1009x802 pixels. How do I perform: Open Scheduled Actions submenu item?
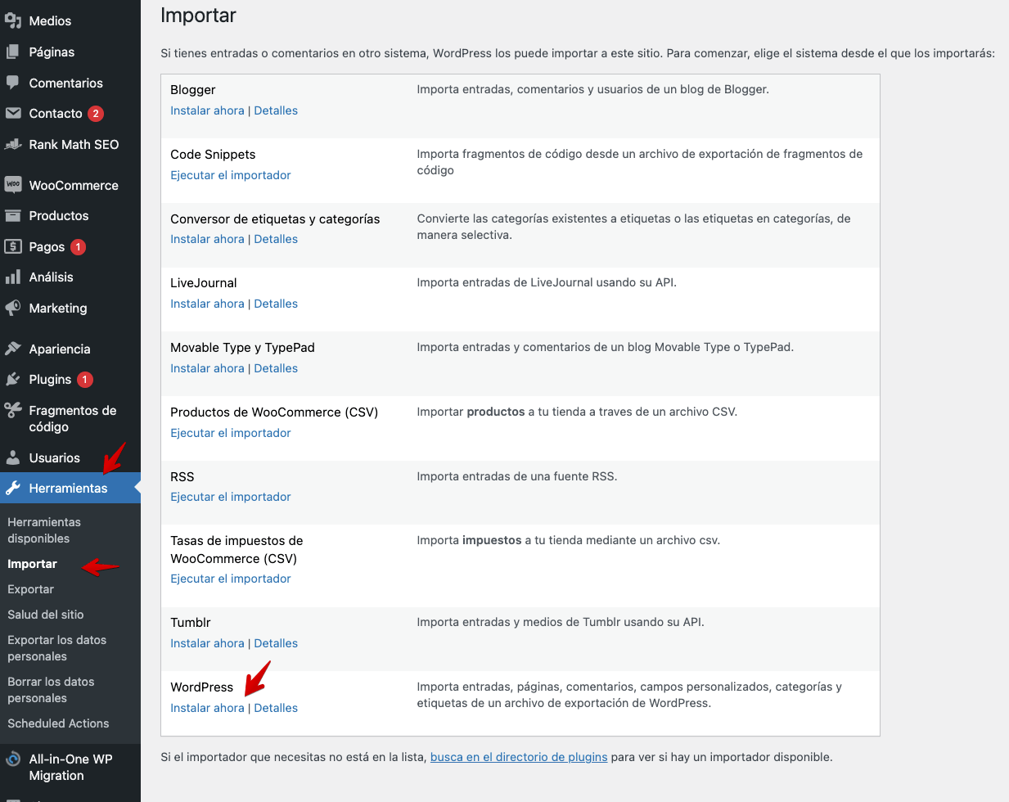[x=58, y=723]
